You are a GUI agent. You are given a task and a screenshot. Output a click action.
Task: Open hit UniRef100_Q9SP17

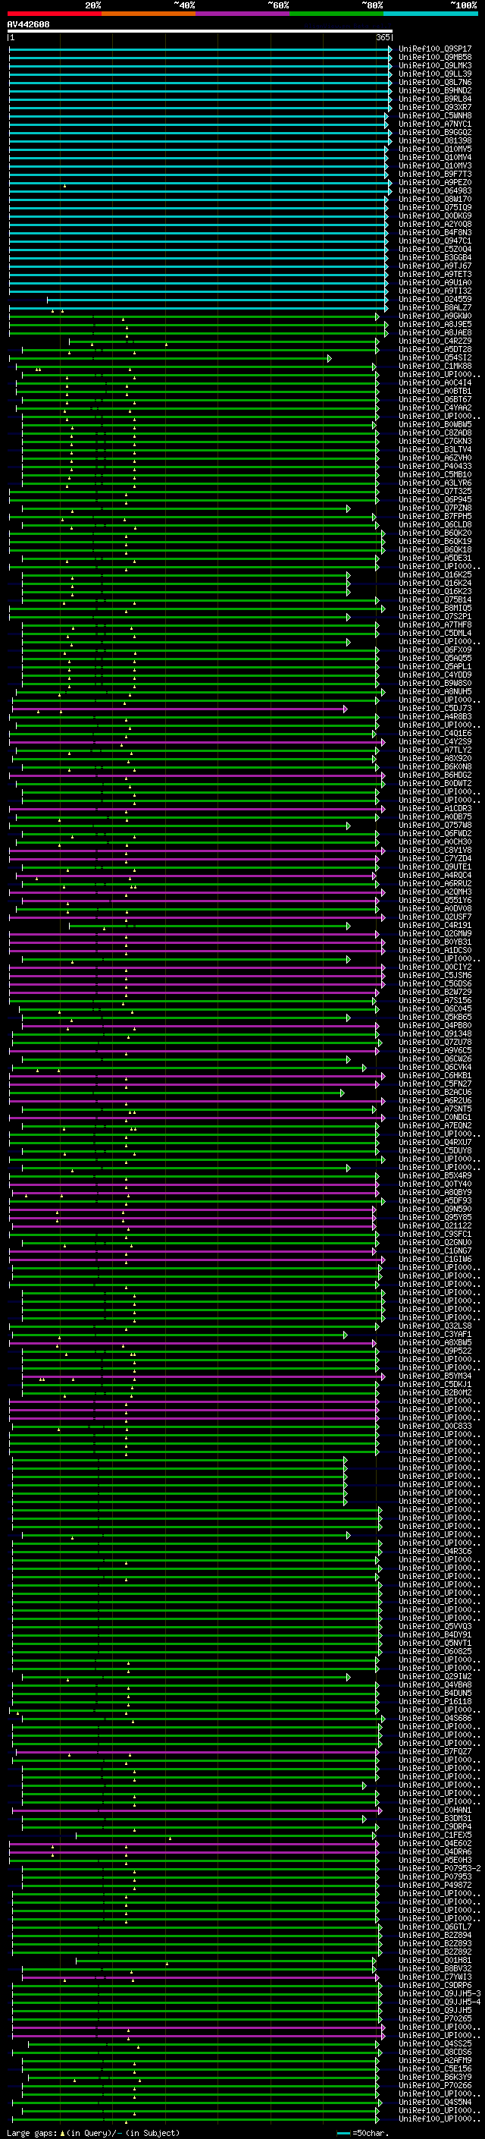click(x=434, y=49)
